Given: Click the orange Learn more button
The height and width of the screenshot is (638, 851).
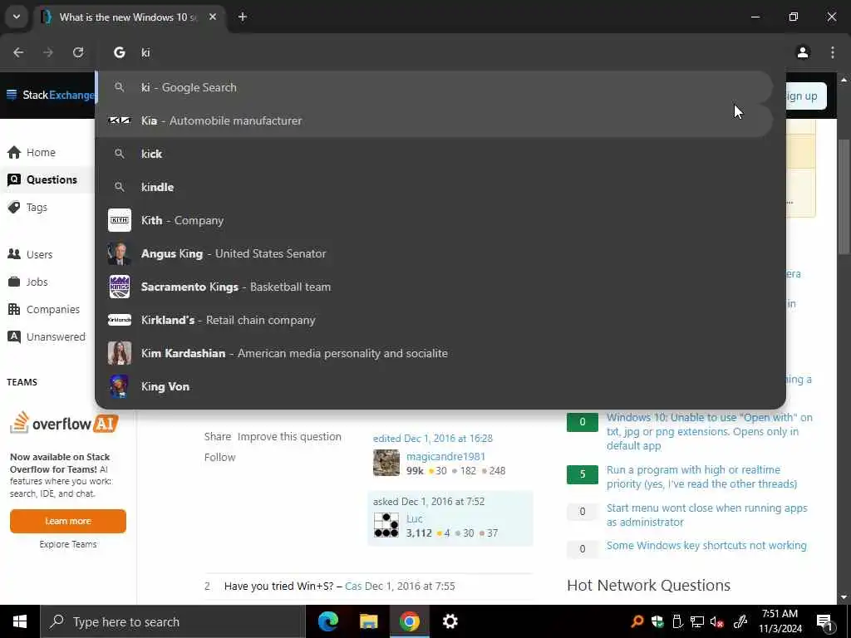Looking at the screenshot, I should coord(68,521).
